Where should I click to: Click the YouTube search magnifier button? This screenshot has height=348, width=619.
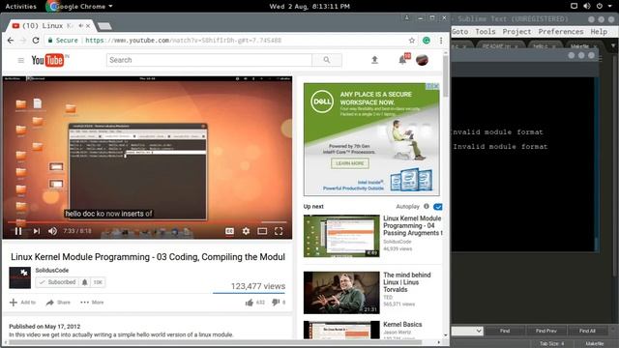click(327, 60)
